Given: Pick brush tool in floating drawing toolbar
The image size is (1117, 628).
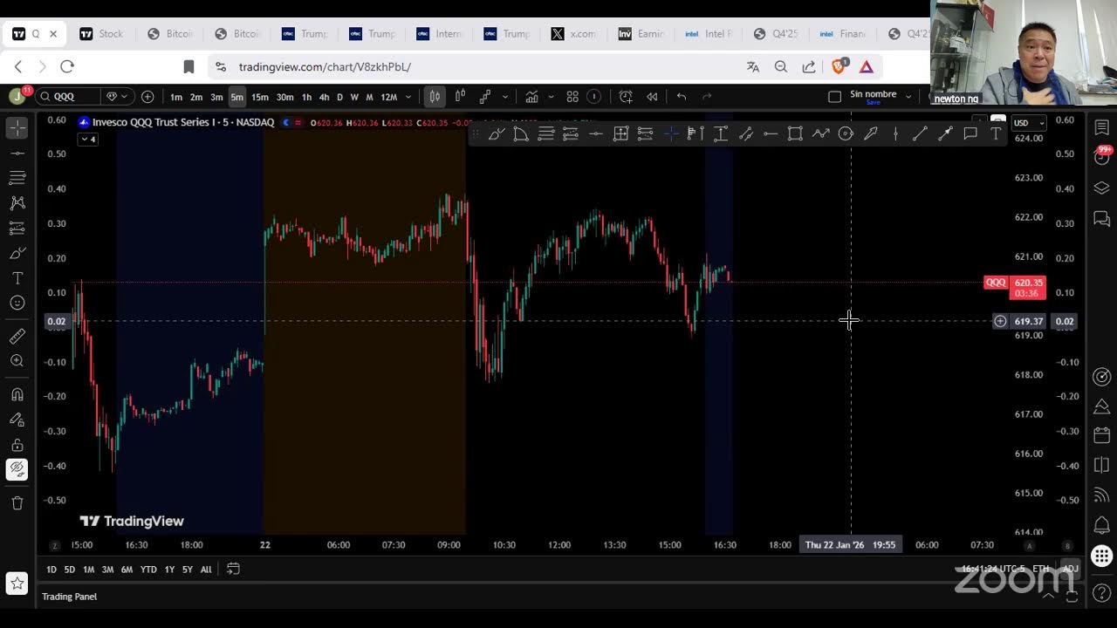Looking at the screenshot, I should [x=497, y=133].
